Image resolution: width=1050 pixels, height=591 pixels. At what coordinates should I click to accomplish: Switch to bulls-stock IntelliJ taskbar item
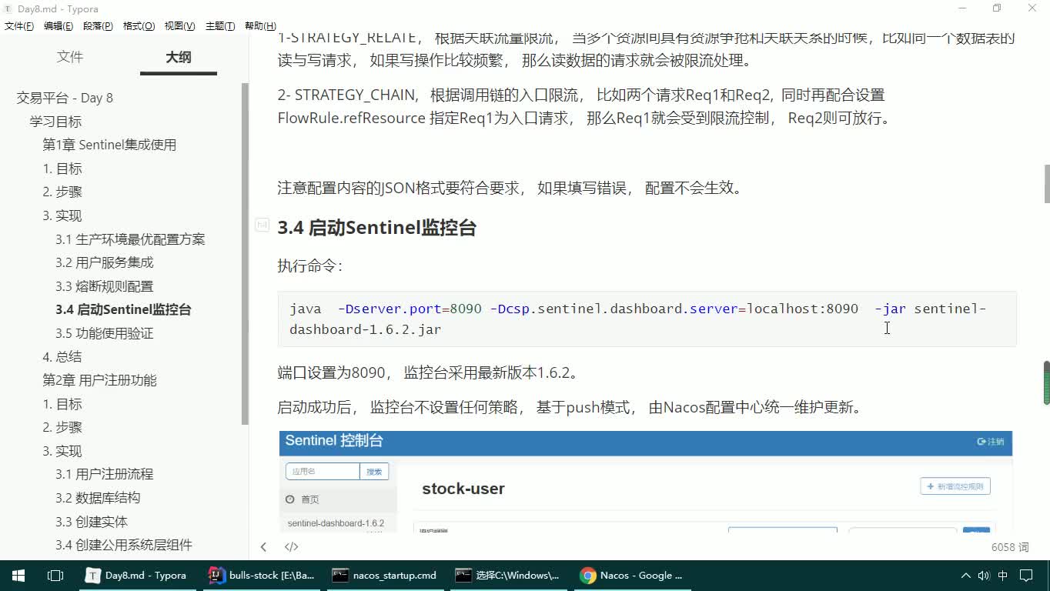click(262, 575)
